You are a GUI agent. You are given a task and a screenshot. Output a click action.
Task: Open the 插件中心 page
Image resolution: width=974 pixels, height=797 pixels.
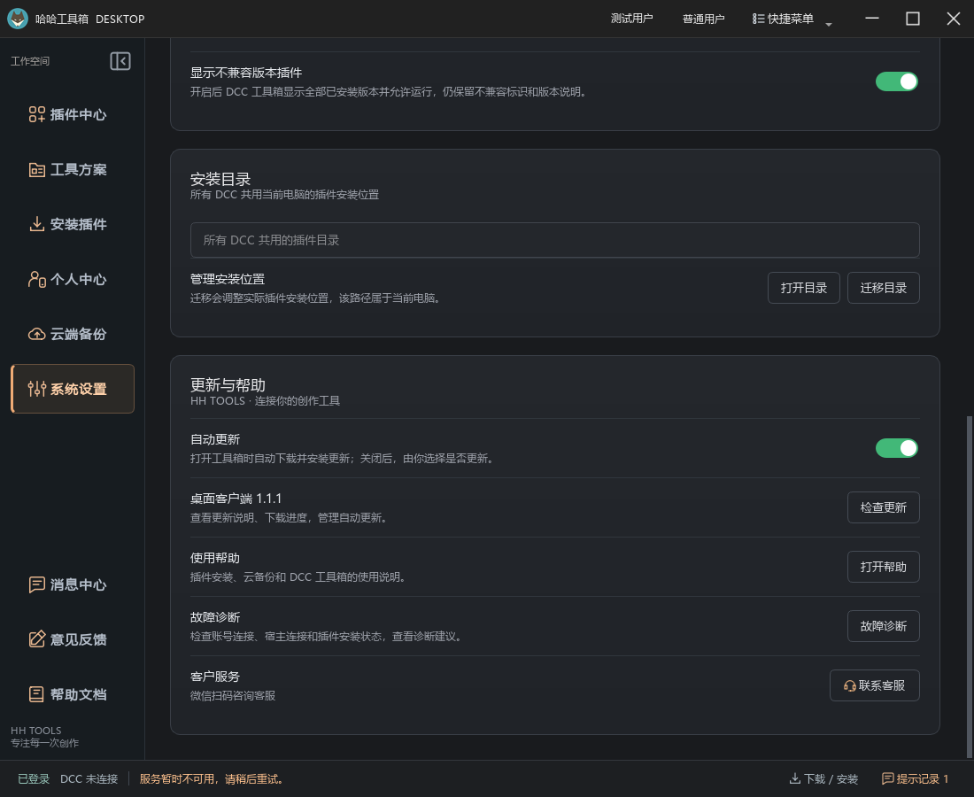pyautogui.click(x=72, y=114)
